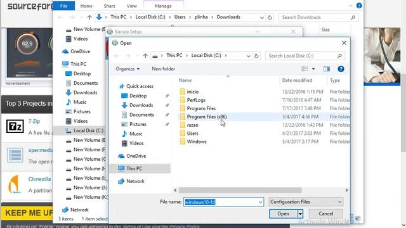This screenshot has width=406, height=228.
Task: Open Music in Explorer sidebar
Action: coord(80,102)
